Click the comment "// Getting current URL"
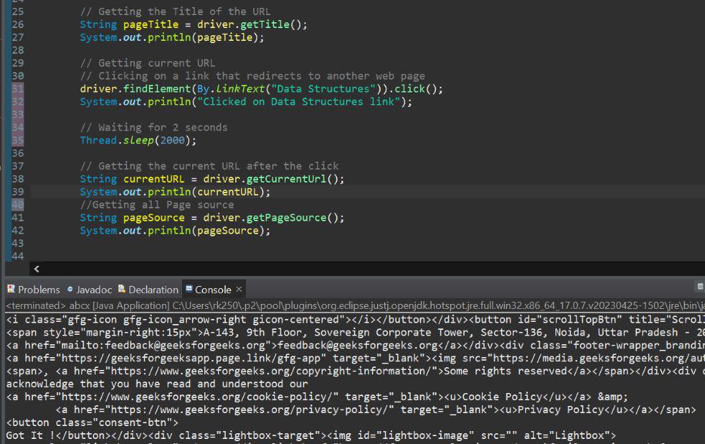Image resolution: width=705 pixels, height=444 pixels. click(x=147, y=63)
